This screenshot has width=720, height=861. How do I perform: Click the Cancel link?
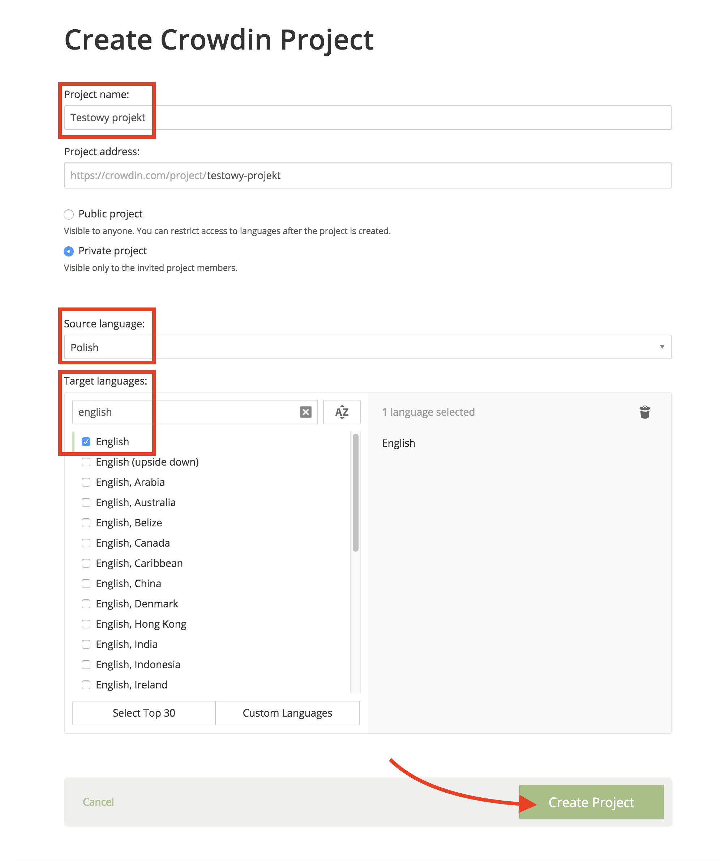coord(98,802)
